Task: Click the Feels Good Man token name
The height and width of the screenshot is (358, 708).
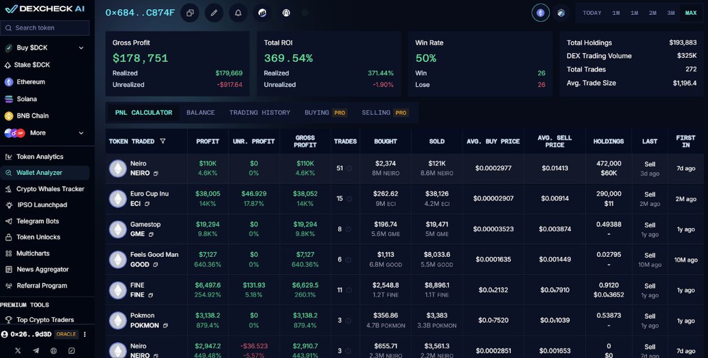Action: pyautogui.click(x=155, y=254)
